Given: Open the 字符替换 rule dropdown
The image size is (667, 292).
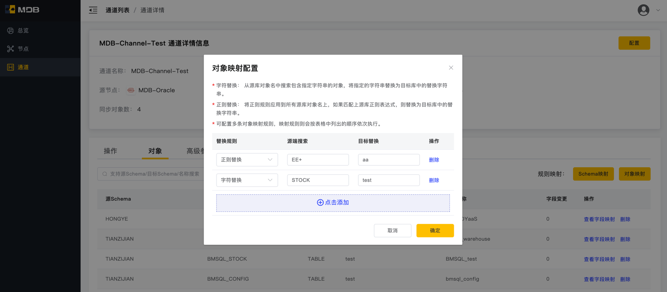Looking at the screenshot, I should pos(247,180).
